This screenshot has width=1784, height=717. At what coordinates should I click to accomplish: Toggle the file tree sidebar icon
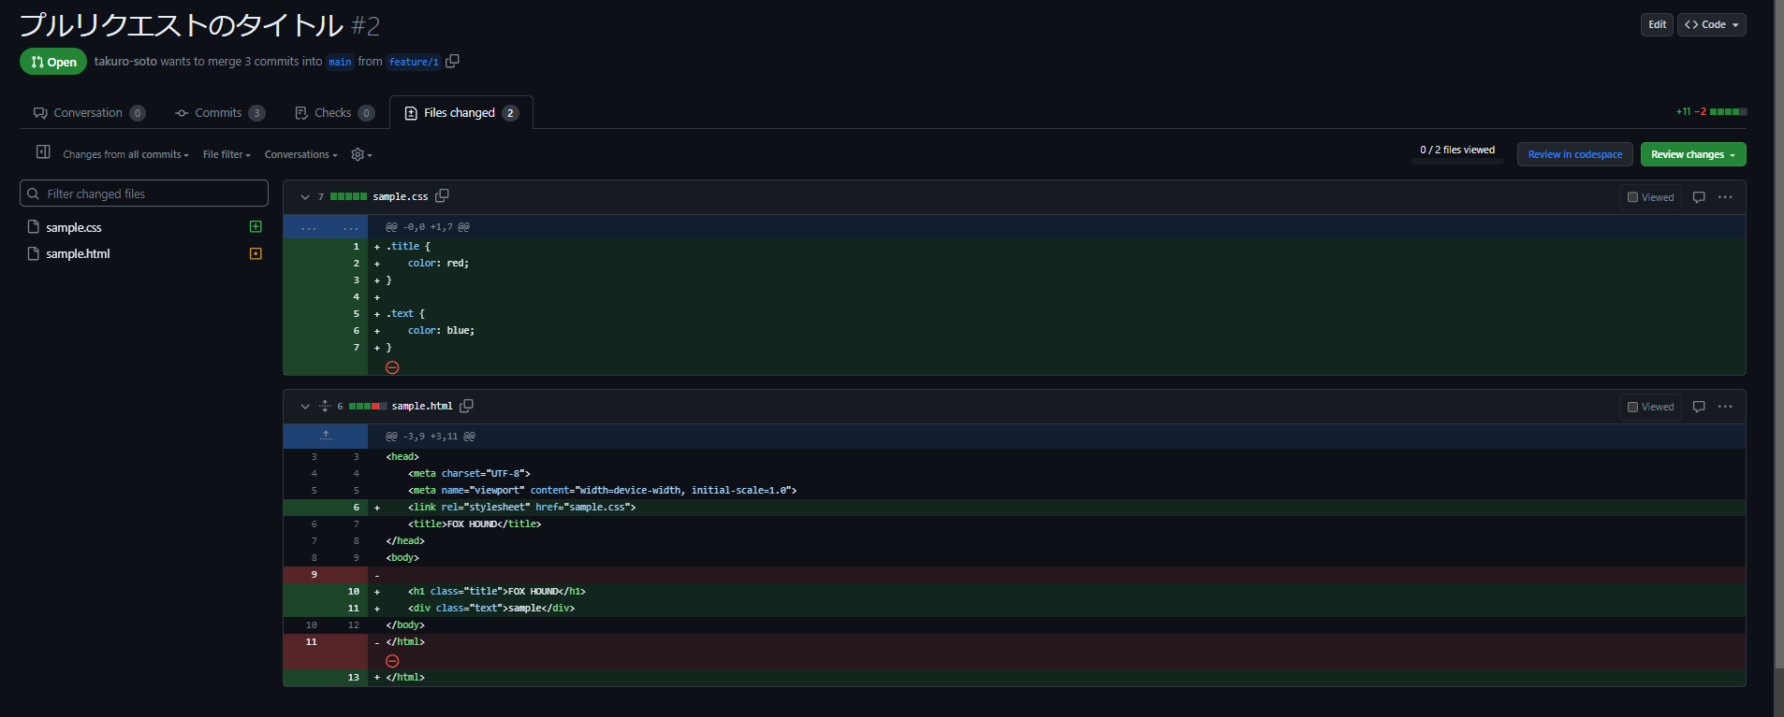43,152
